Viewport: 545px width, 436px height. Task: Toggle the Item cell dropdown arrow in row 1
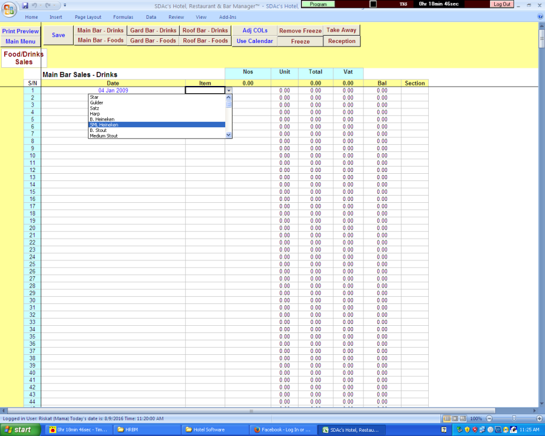coord(229,90)
